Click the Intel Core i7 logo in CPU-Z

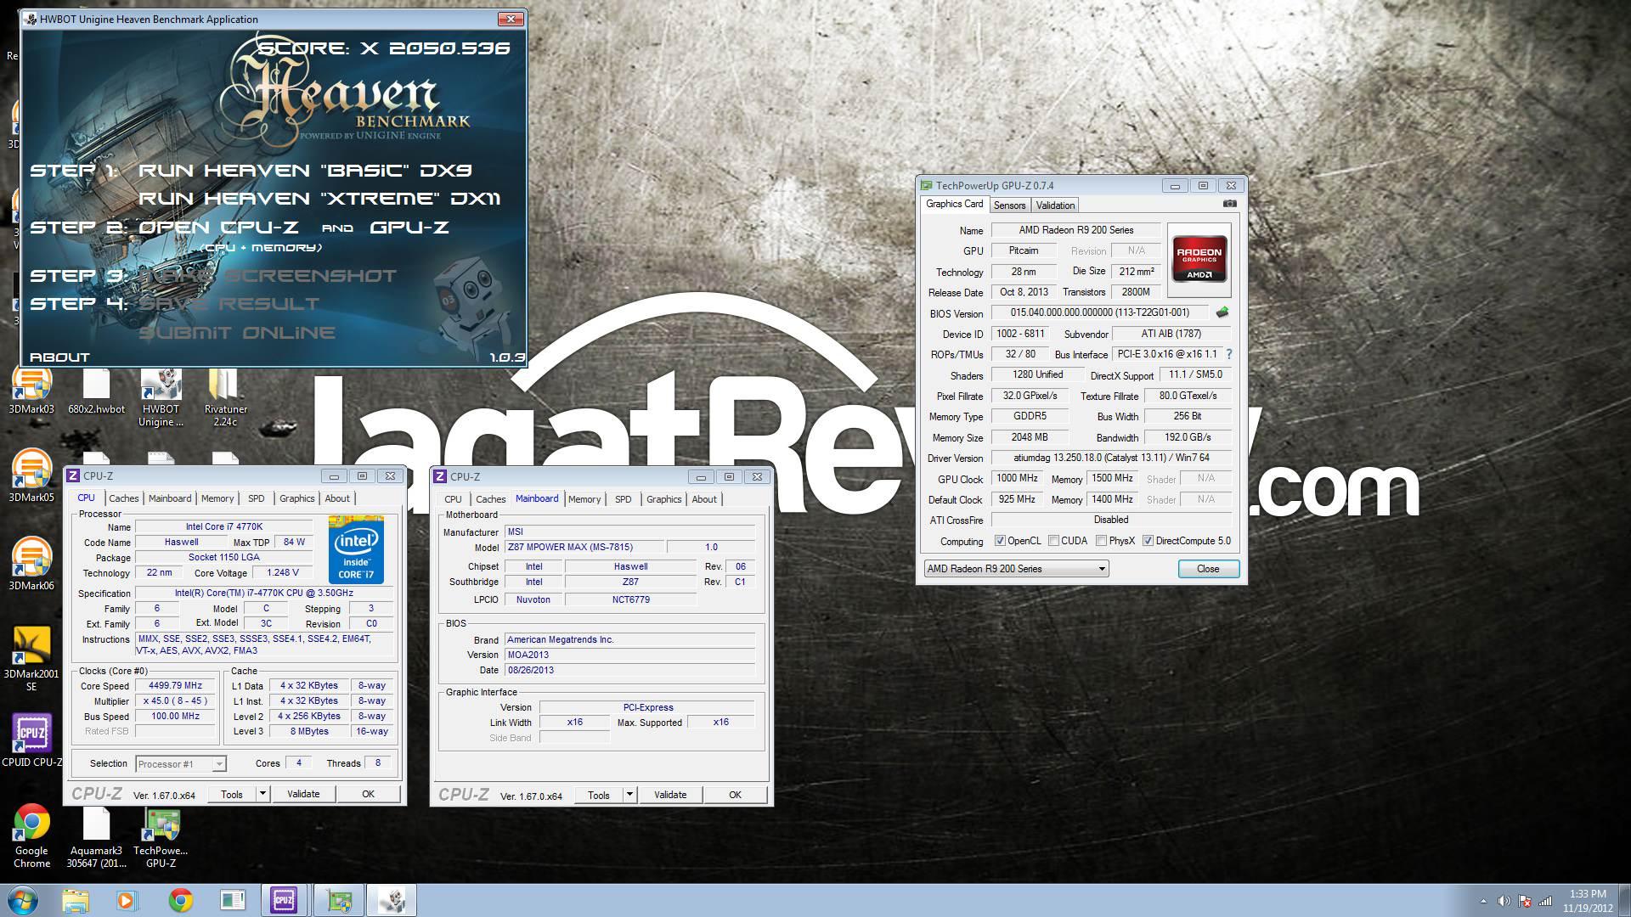click(x=356, y=549)
